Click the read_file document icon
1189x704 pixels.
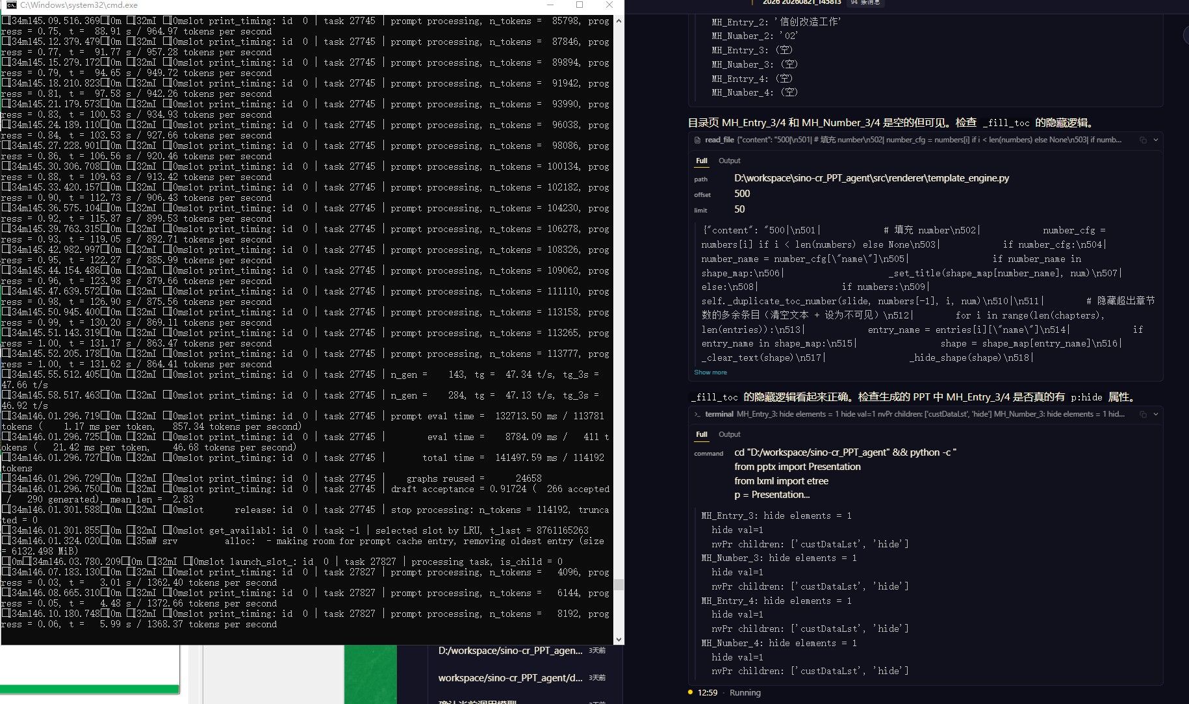[x=698, y=140]
